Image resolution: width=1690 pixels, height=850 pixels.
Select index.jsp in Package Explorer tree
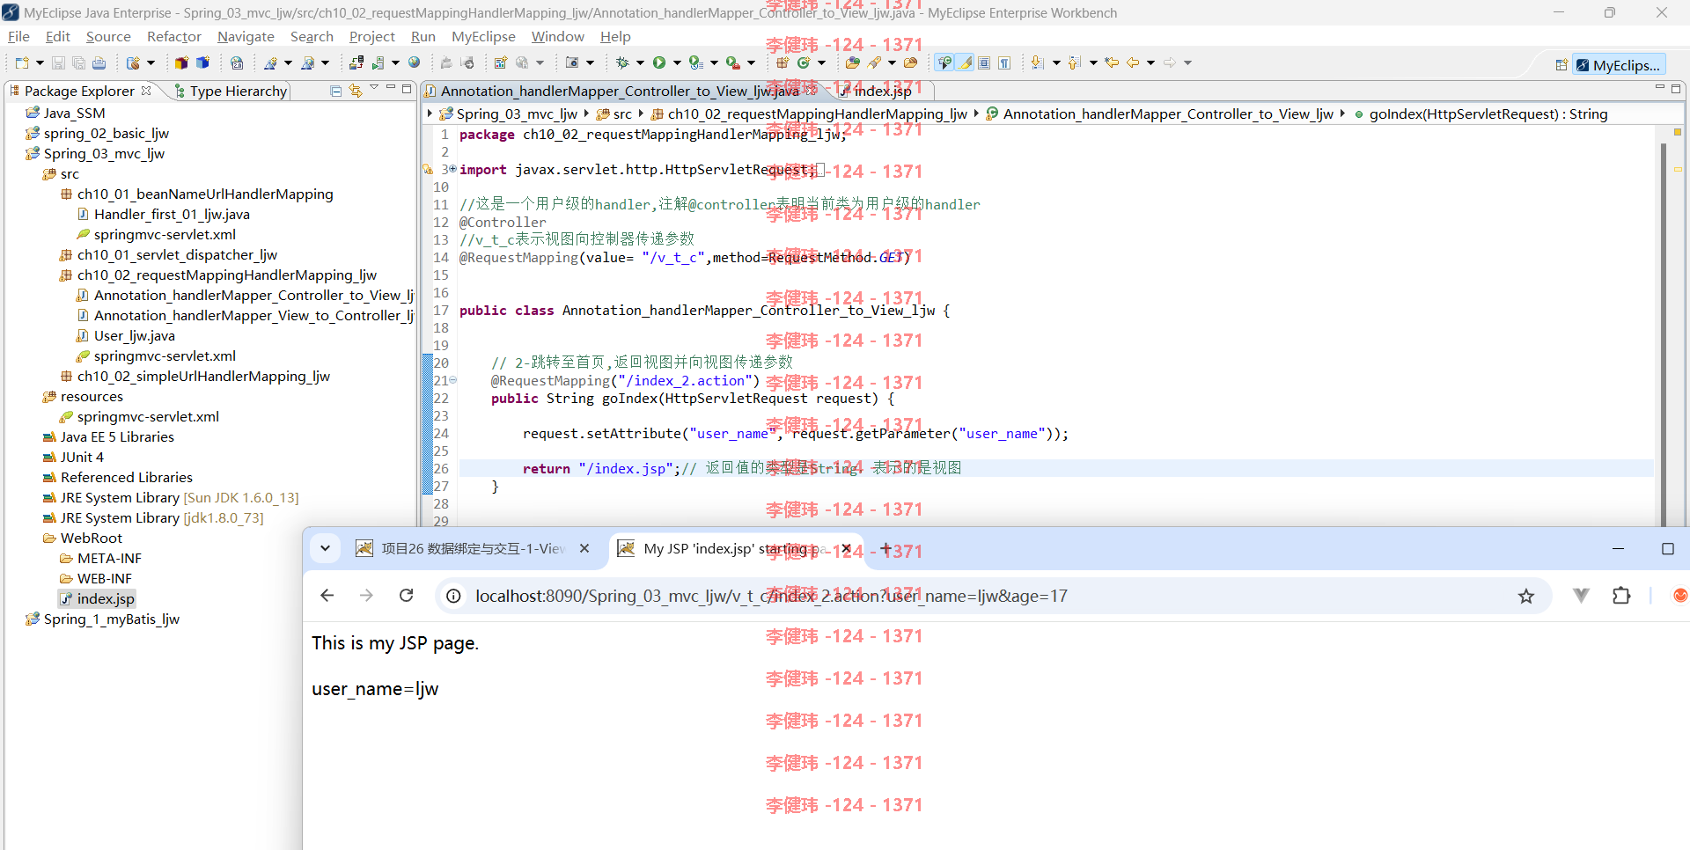tap(97, 598)
